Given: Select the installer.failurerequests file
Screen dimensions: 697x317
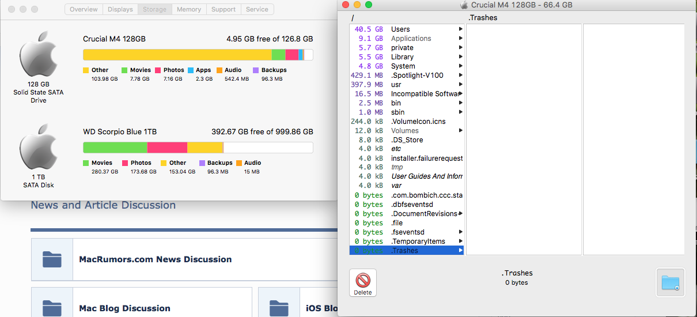Looking at the screenshot, I should pyautogui.click(x=407, y=158).
